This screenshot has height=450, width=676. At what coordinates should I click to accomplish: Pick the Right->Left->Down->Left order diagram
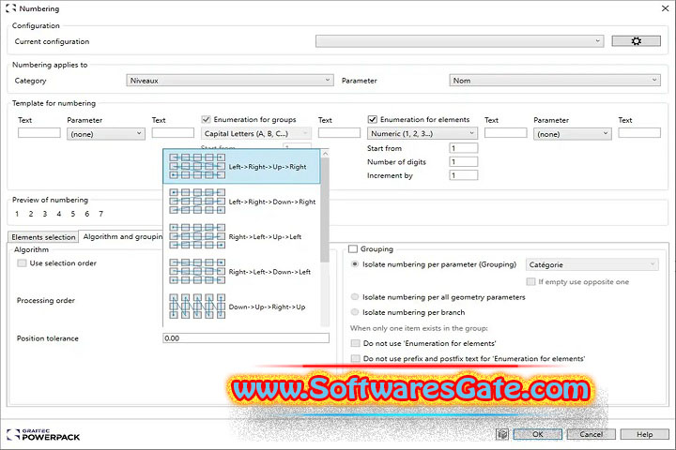point(197,271)
